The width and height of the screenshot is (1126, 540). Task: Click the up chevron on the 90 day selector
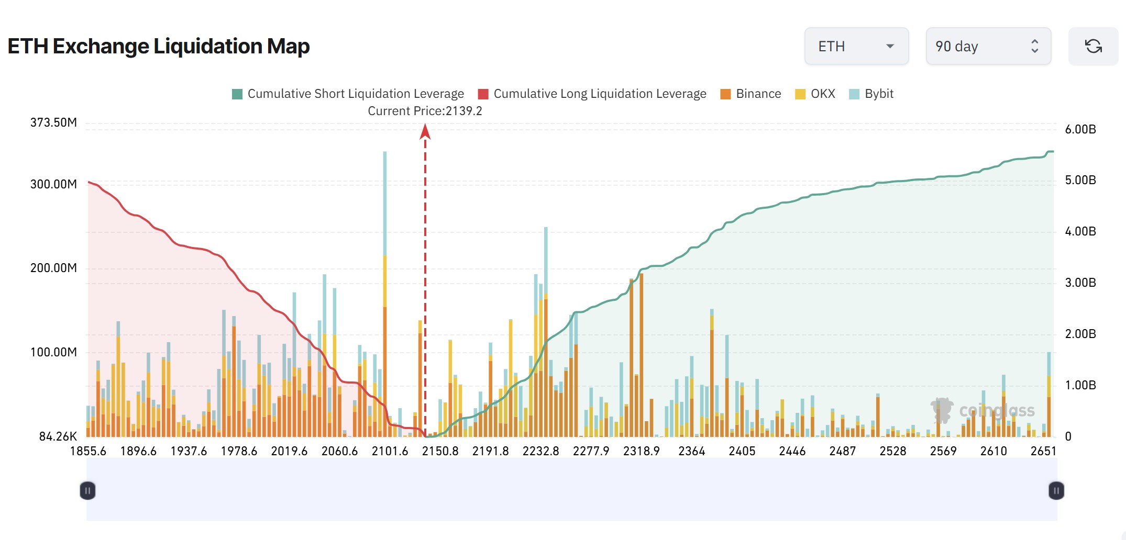pos(1034,42)
